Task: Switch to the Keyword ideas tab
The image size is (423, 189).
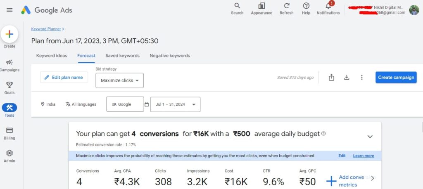Action: click(52, 56)
